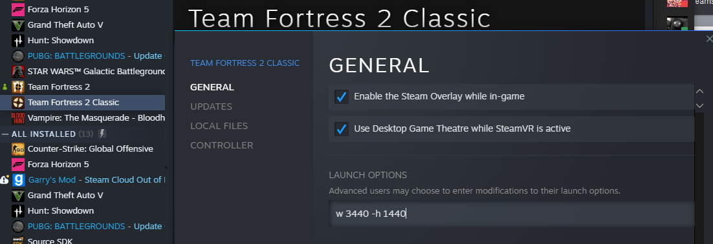Click the scroll down chevron arrow
This screenshot has height=244, width=713.
coord(700,106)
